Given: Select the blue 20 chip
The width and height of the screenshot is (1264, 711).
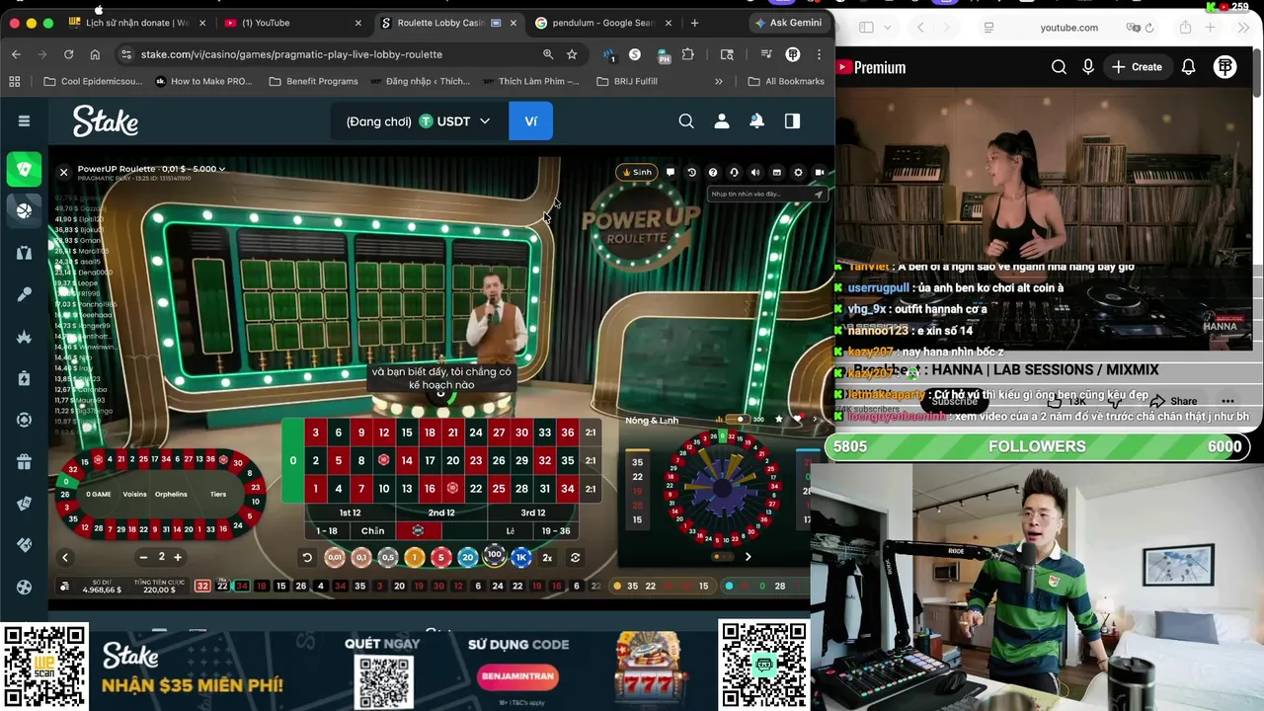Looking at the screenshot, I should (468, 557).
